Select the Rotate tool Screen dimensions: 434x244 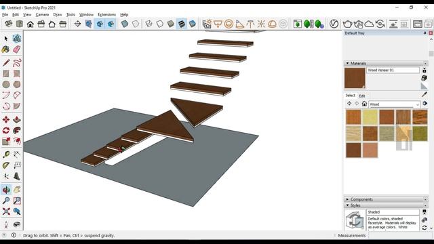point(6,130)
